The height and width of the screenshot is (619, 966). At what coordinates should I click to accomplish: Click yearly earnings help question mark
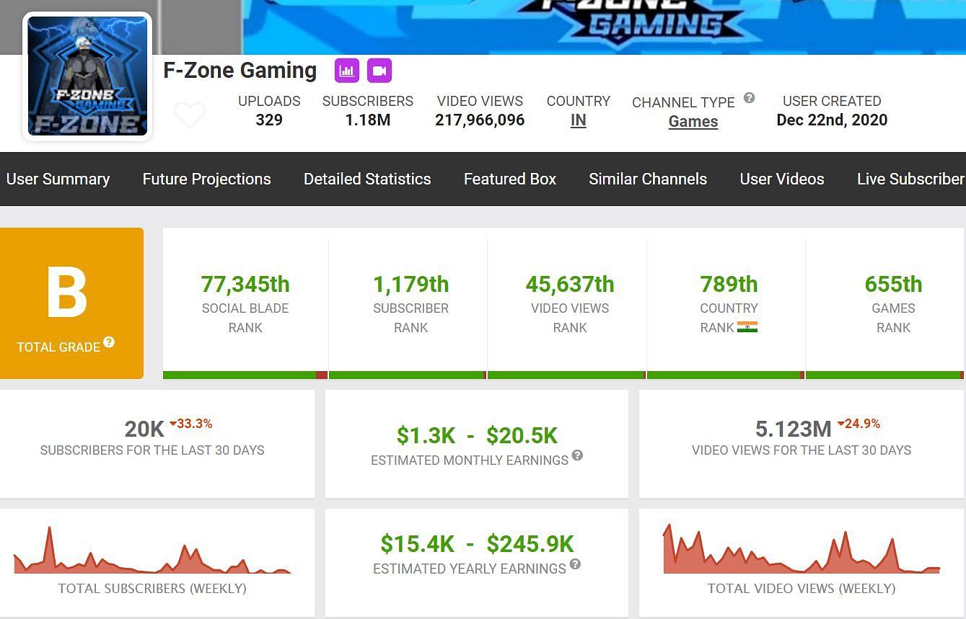575,564
